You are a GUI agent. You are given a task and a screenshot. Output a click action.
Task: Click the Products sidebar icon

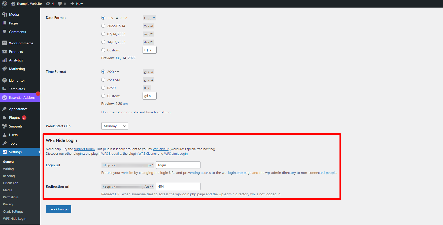pos(5,52)
